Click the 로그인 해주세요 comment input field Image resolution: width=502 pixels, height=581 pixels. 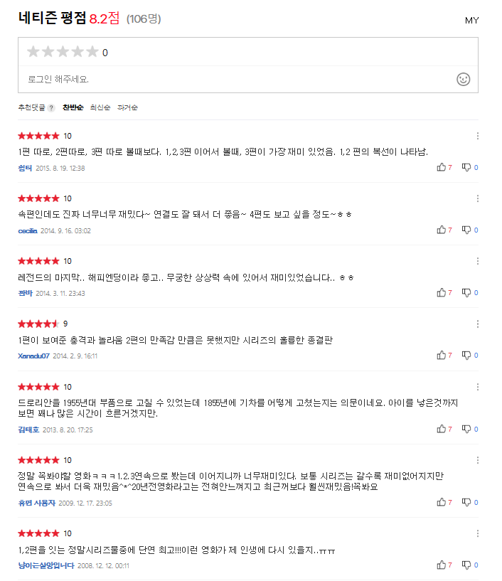[x=235, y=79]
